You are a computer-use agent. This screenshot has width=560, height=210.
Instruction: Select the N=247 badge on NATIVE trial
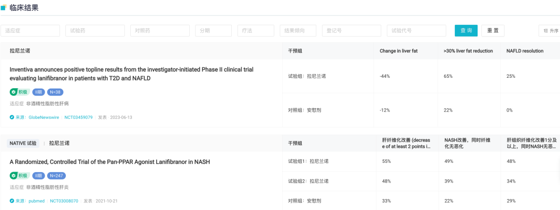(x=57, y=176)
